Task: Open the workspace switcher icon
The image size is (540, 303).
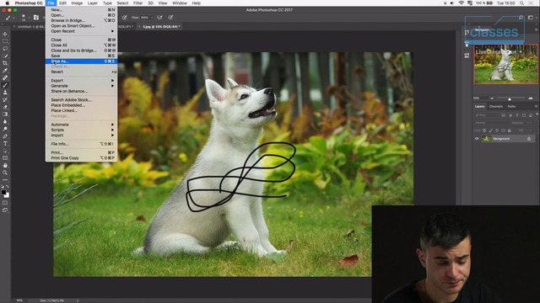Action: 531,17
